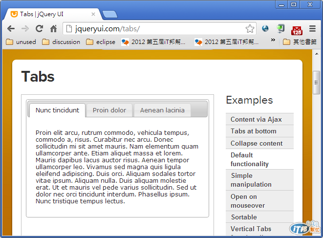Click the jqueryui.com/tabs/ address bar
This screenshot has height=238, width=323.
[x=160, y=29]
